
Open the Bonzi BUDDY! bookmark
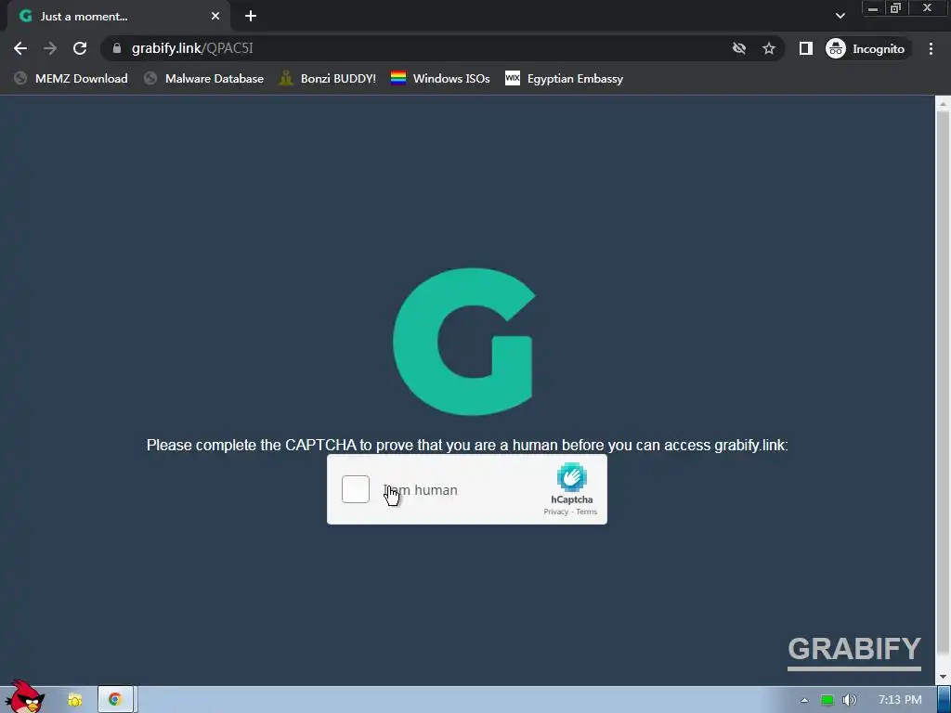[x=328, y=78]
